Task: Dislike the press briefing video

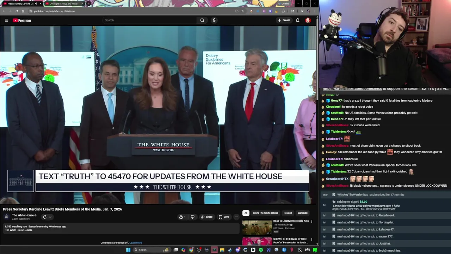Action: coord(192,217)
